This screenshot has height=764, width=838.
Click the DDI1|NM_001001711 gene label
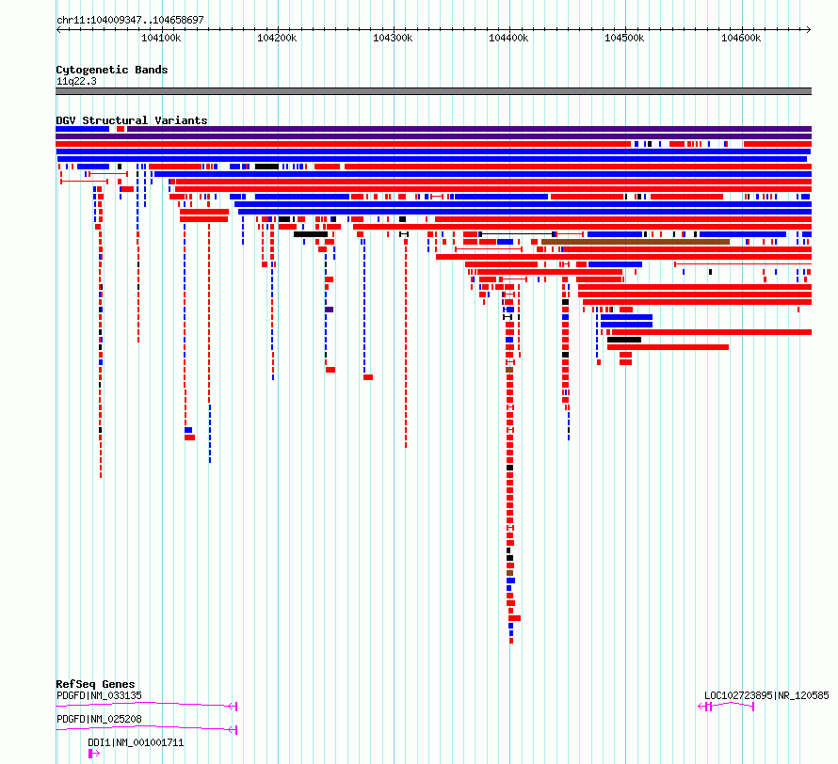point(136,742)
